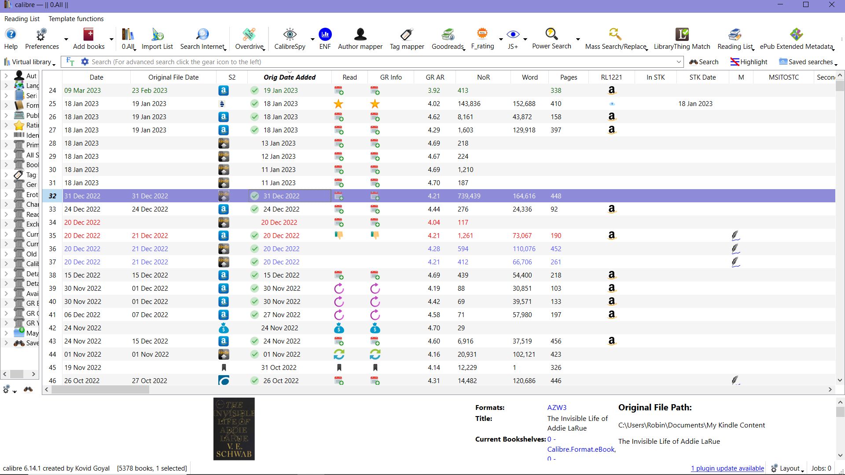Click the Highlight button
This screenshot has height=475, width=845.
(749, 62)
